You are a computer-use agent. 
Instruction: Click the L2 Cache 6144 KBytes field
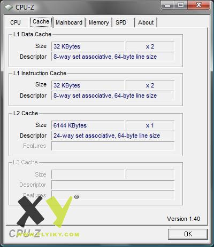pos(88,125)
